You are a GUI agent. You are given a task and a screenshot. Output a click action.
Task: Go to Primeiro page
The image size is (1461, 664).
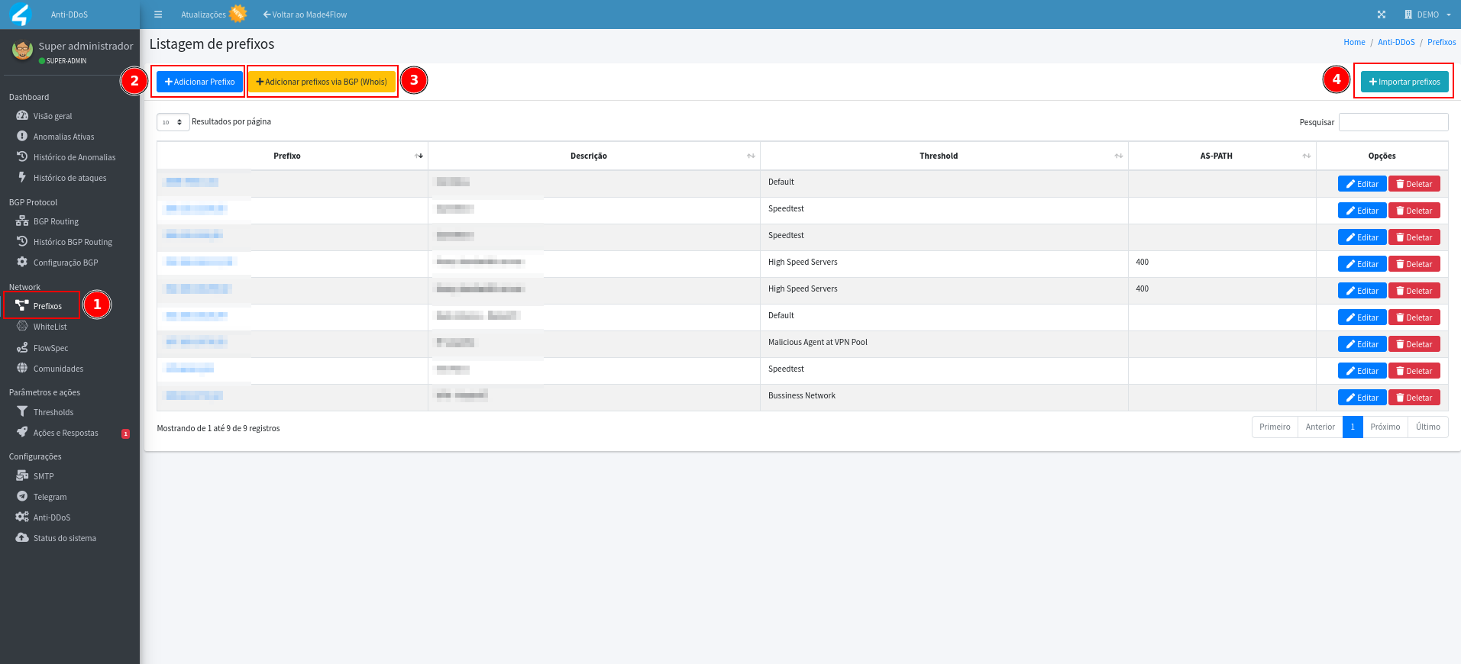pos(1275,427)
